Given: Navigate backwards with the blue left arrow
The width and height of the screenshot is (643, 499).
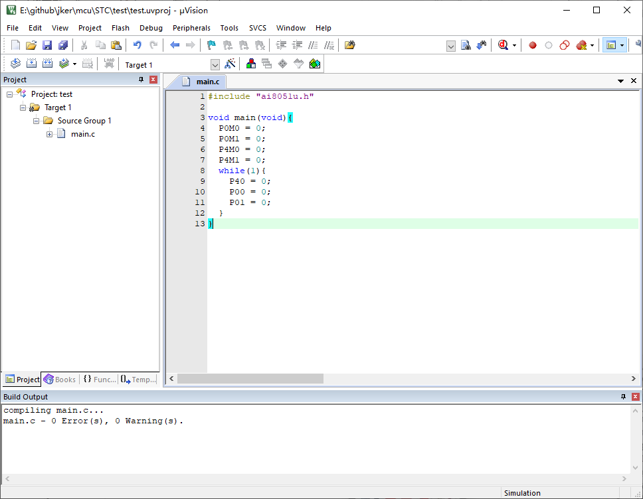Looking at the screenshot, I should [x=175, y=45].
